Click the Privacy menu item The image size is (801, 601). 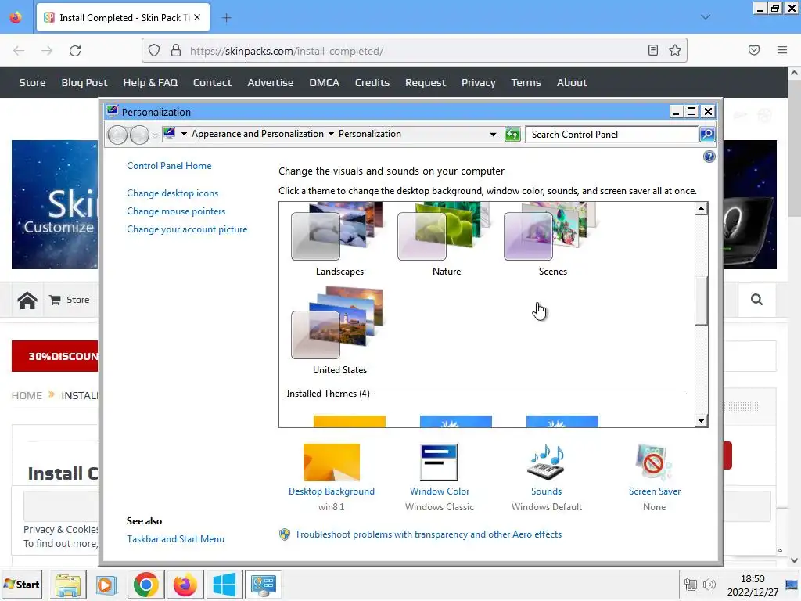tap(478, 82)
